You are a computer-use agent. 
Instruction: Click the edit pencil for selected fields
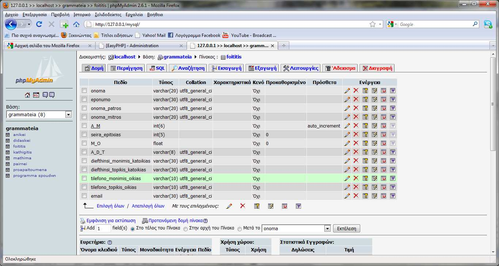[x=229, y=206]
